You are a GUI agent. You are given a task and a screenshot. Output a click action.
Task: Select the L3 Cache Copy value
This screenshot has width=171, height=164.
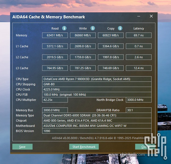tap(111, 68)
